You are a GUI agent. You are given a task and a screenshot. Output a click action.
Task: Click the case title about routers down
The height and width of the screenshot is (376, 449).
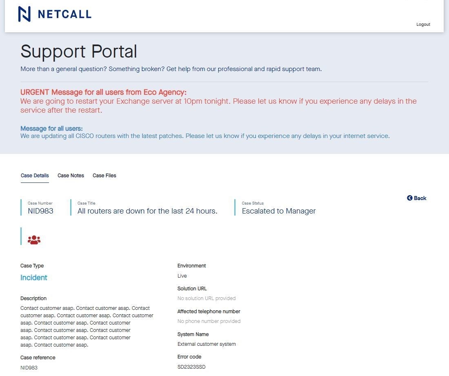(x=147, y=211)
